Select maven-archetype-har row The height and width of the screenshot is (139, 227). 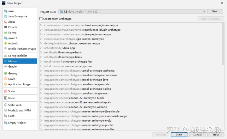pos(131,62)
